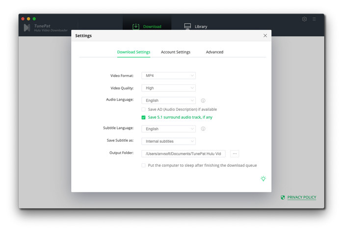Viewport: 343px width, 232px height.
Task: Show Audio Language info icon
Action: click(x=203, y=101)
